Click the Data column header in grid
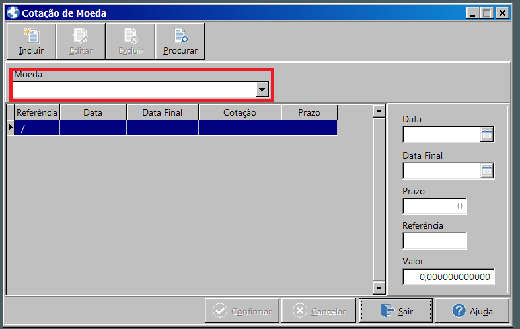 (93, 112)
